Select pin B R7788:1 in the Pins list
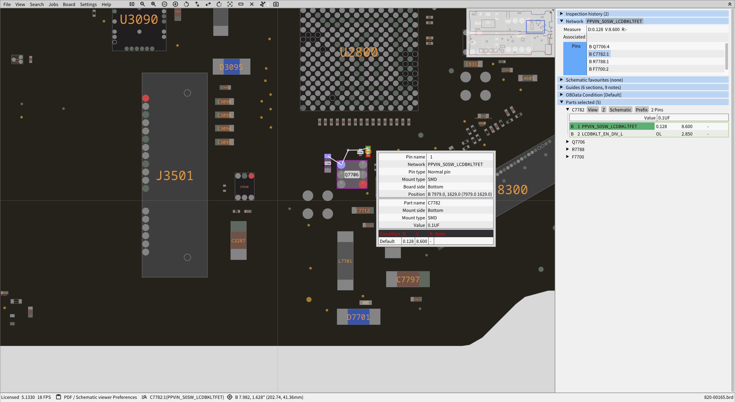735x402 pixels. pos(599,61)
